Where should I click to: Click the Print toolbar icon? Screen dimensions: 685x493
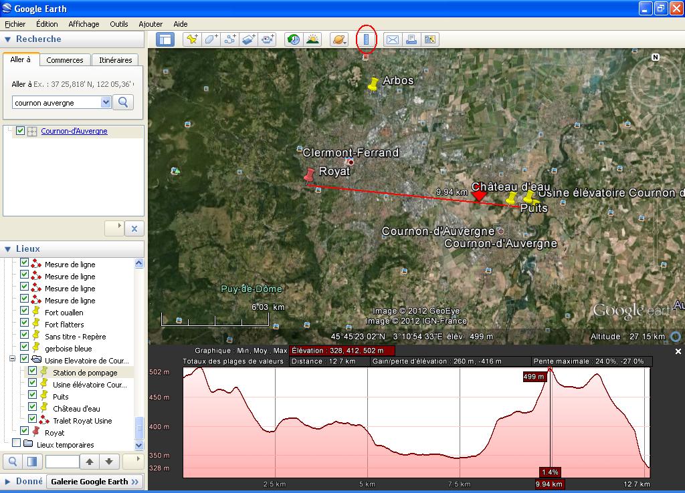(x=411, y=39)
